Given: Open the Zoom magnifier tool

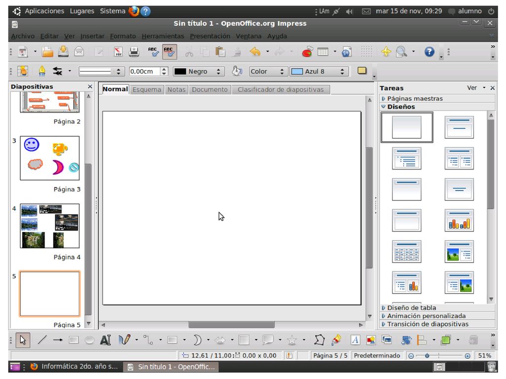Looking at the screenshot, I should (401, 51).
